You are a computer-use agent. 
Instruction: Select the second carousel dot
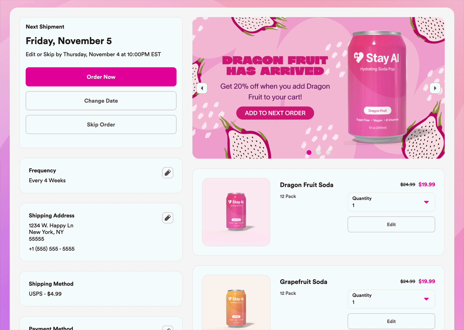[318, 152]
